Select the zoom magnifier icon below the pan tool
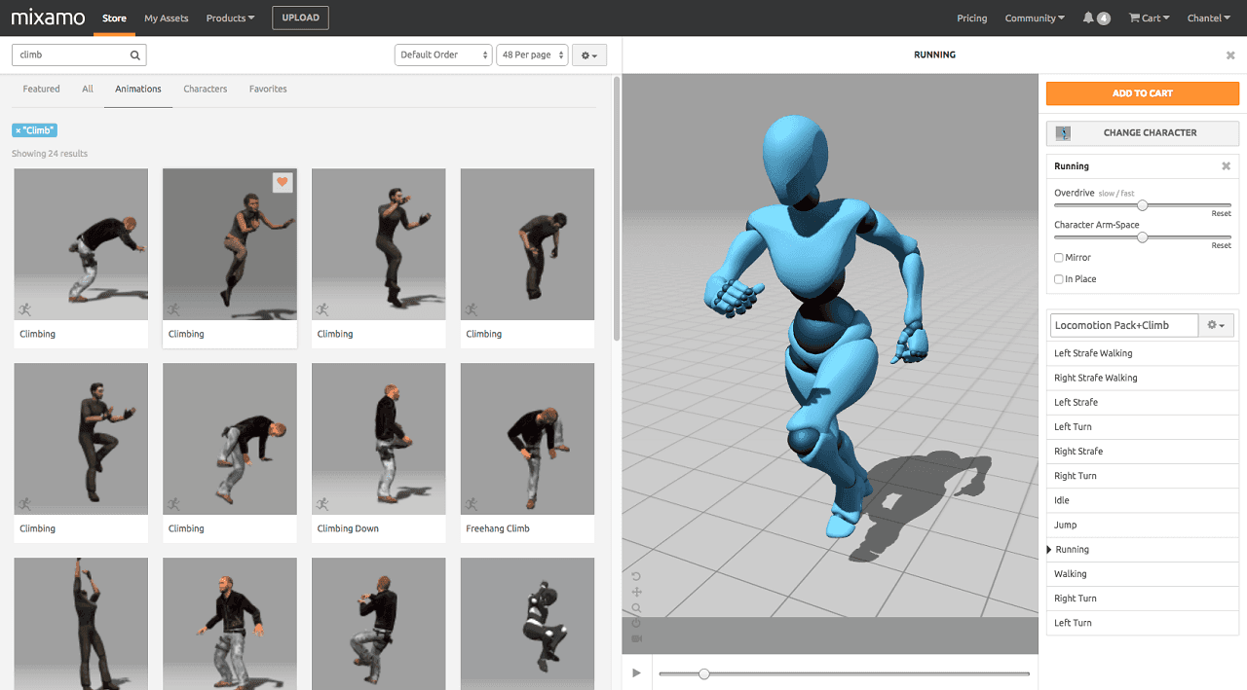 (636, 606)
